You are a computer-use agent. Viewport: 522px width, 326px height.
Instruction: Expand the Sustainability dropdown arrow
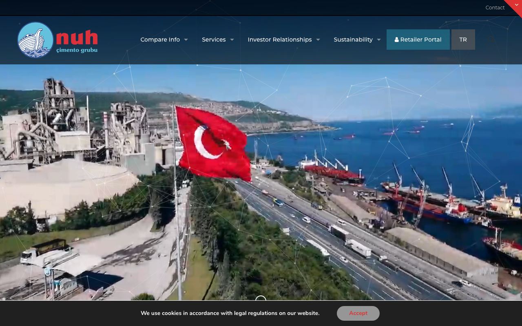click(379, 40)
